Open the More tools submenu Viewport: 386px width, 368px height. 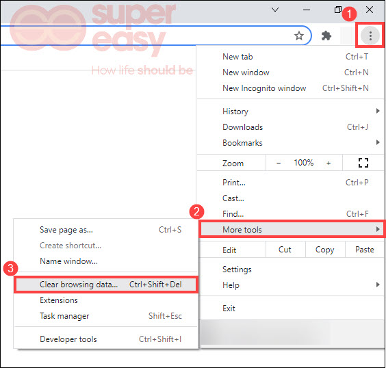(x=292, y=229)
